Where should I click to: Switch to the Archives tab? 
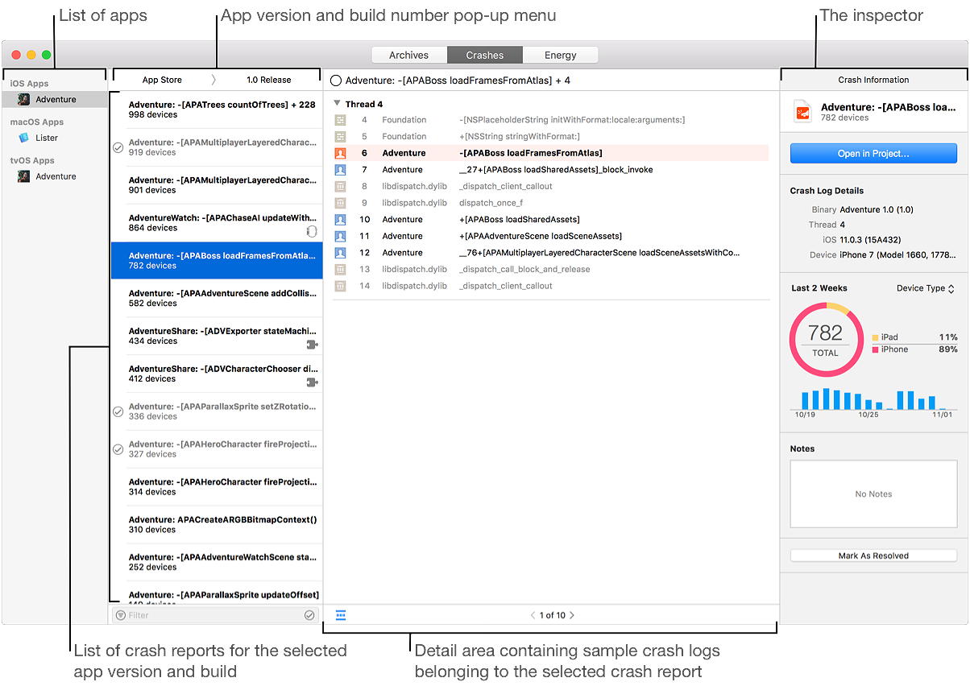click(x=409, y=56)
